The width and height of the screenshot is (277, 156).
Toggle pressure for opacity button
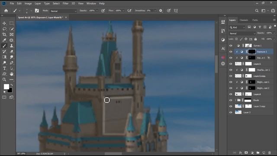pos(103,10)
